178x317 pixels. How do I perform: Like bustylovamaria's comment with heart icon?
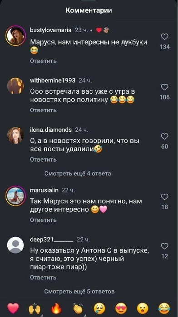pyautogui.click(x=164, y=37)
